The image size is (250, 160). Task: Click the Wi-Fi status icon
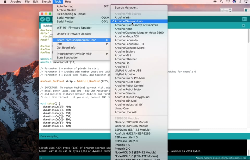(x=228, y=2)
